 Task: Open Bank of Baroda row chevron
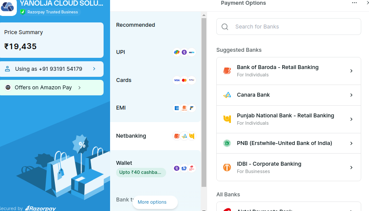[351, 71]
